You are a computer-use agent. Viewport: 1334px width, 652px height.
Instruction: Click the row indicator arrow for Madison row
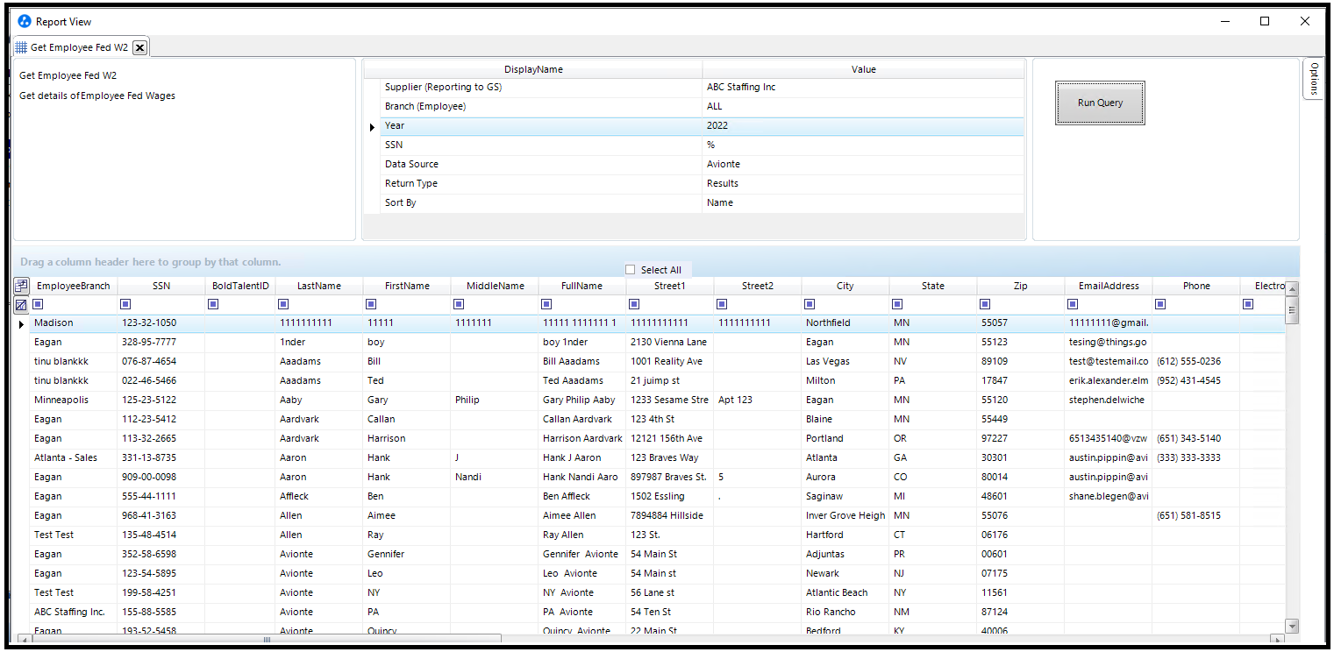pos(21,324)
